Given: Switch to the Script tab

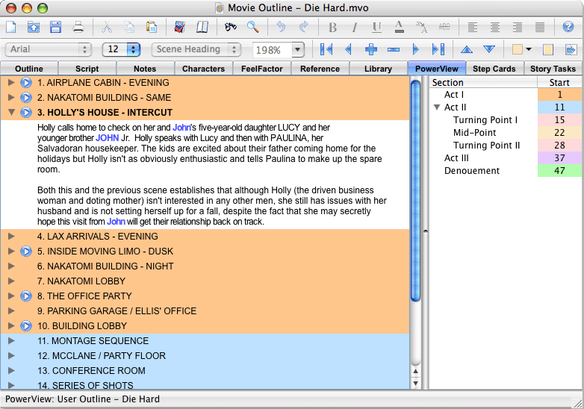Looking at the screenshot, I should 87,69.
